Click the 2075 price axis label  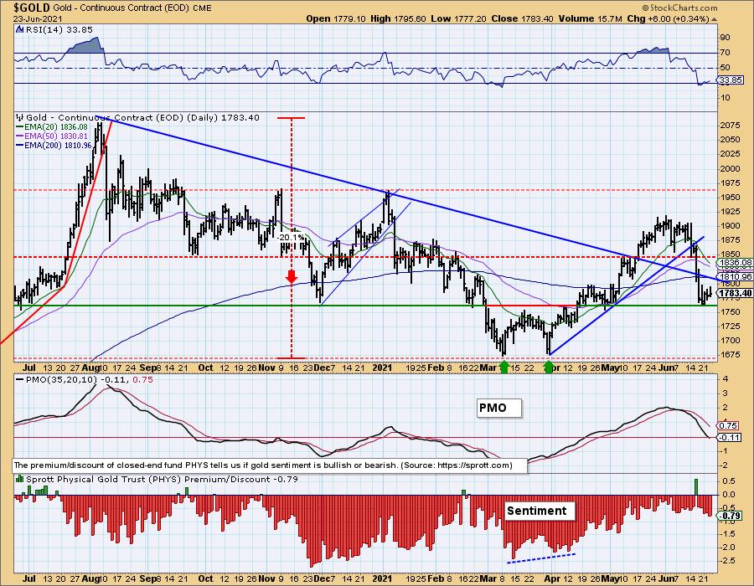[x=730, y=126]
